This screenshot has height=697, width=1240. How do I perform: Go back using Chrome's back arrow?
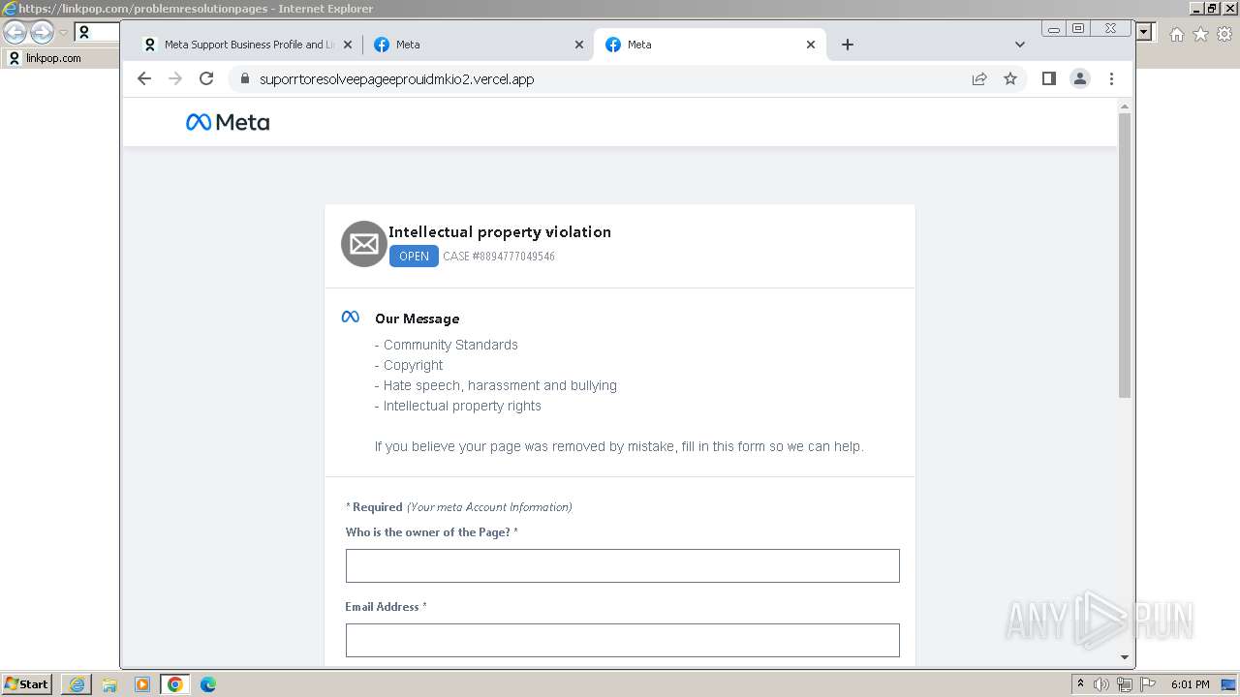[x=144, y=78]
